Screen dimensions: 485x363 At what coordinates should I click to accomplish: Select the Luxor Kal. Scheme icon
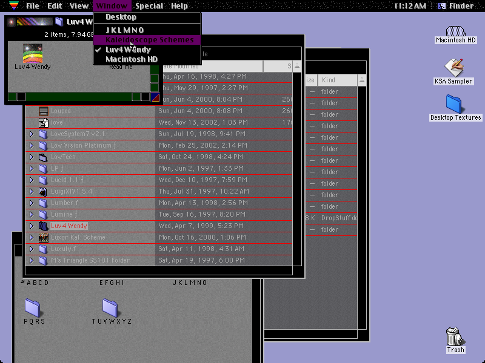(43, 237)
